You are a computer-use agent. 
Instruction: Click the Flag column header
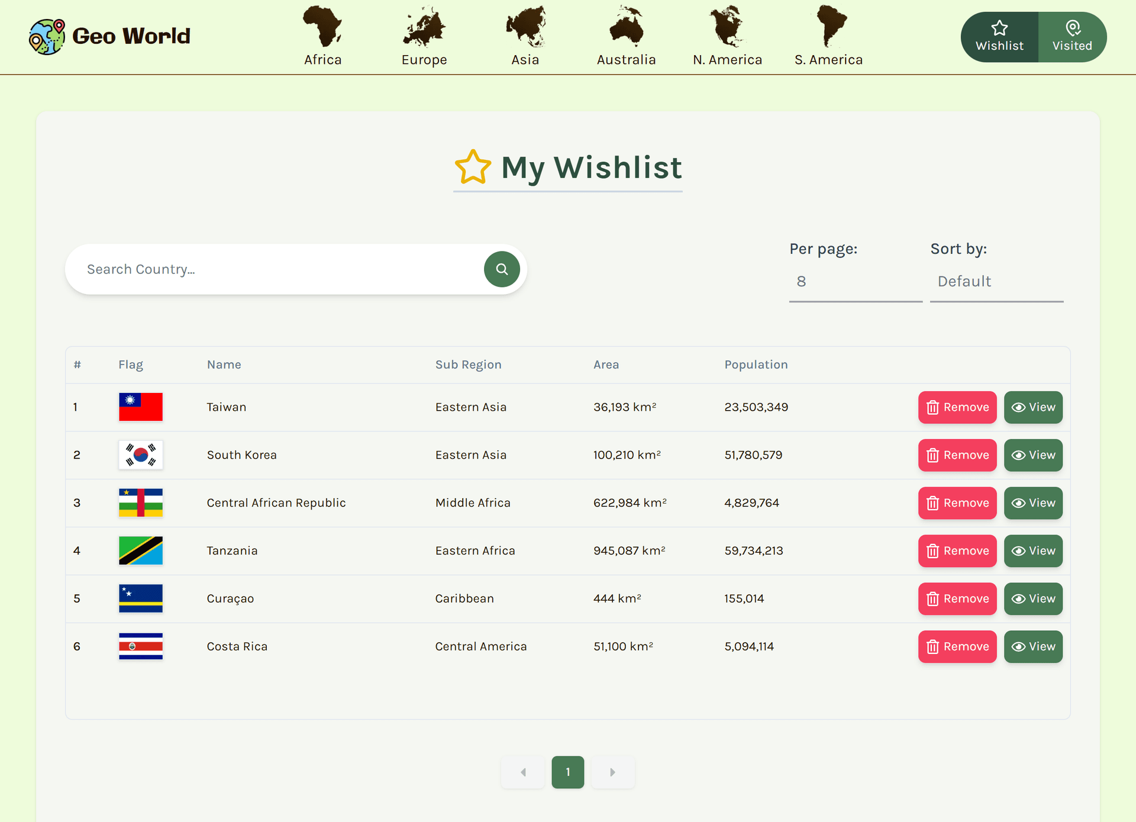click(131, 365)
